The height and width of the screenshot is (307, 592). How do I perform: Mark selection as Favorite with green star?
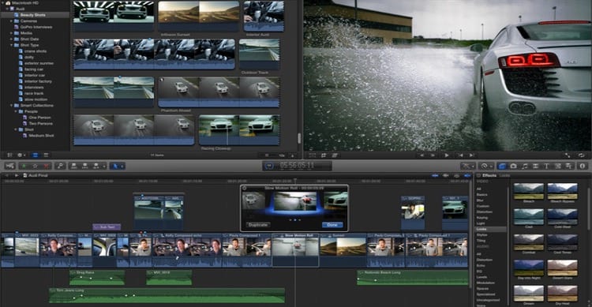(24, 166)
